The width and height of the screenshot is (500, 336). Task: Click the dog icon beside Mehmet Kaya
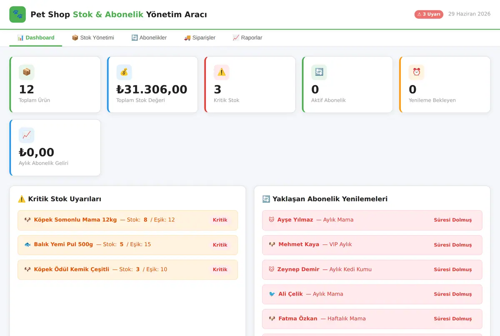(x=272, y=244)
